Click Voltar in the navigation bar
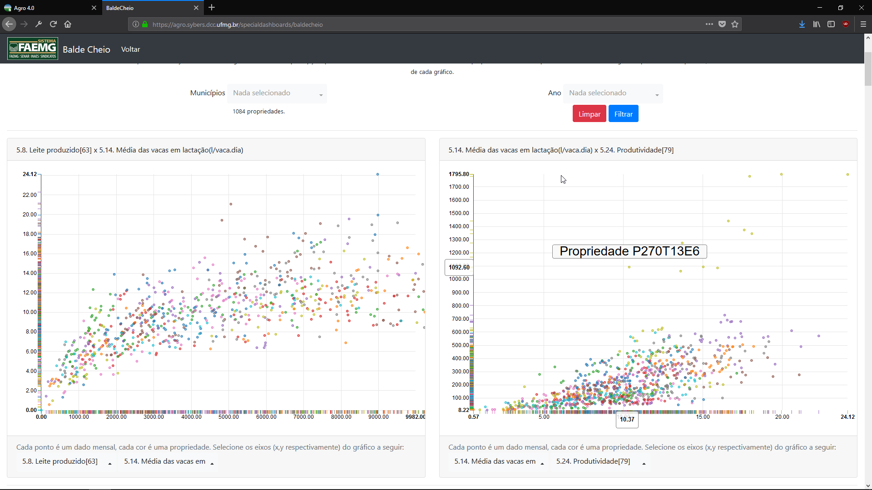This screenshot has height=490, width=872. [x=130, y=49]
